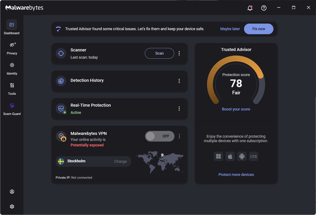
Task: Switch to Scam Guard in the sidebar
Action: (x=12, y=109)
